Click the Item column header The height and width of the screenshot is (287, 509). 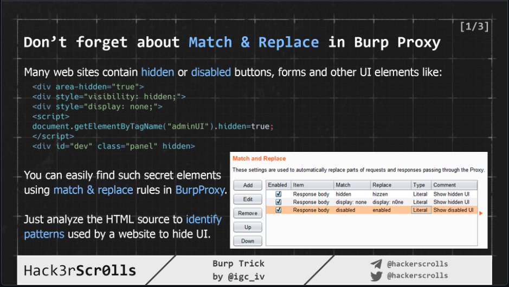coord(312,185)
